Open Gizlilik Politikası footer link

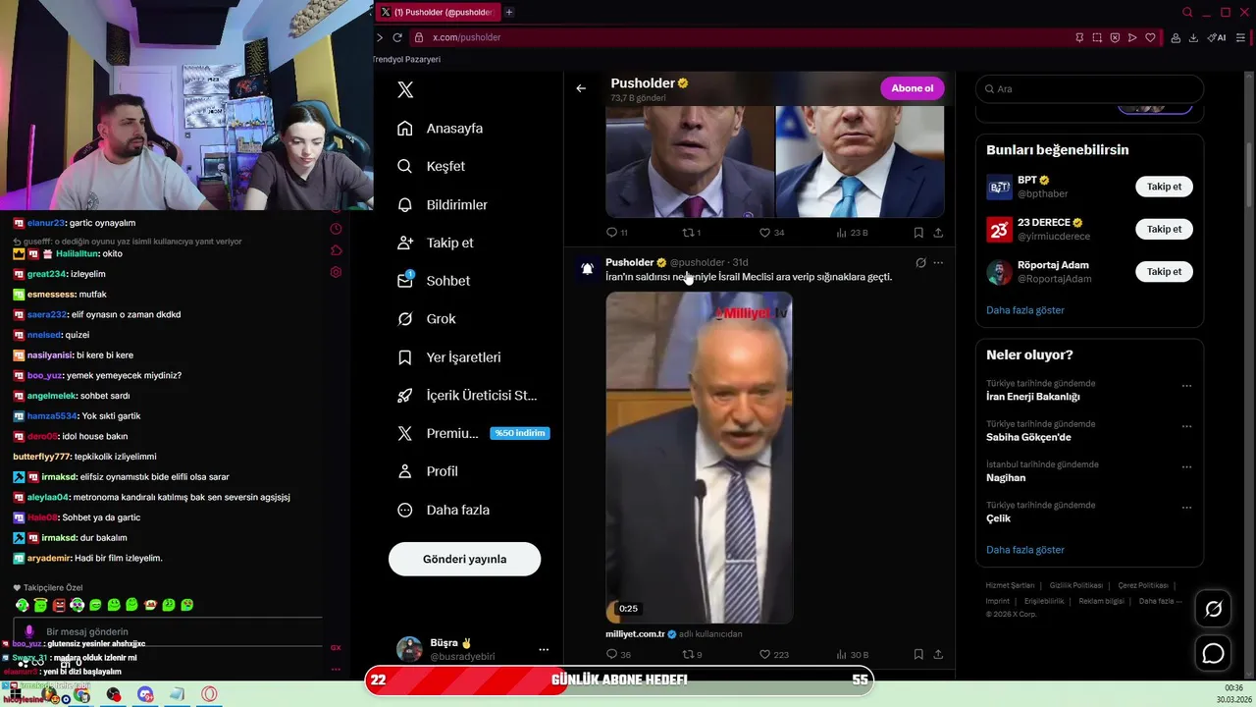click(x=1075, y=585)
